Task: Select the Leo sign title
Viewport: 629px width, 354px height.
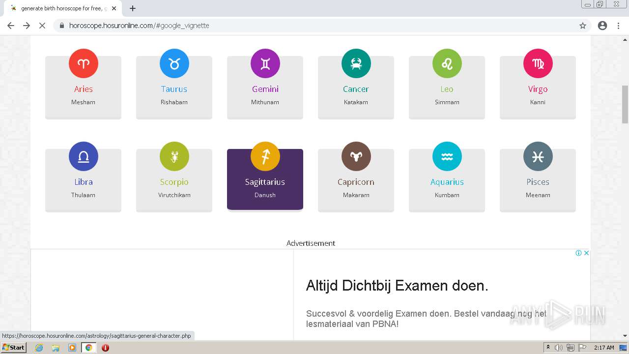Action: pyautogui.click(x=447, y=89)
